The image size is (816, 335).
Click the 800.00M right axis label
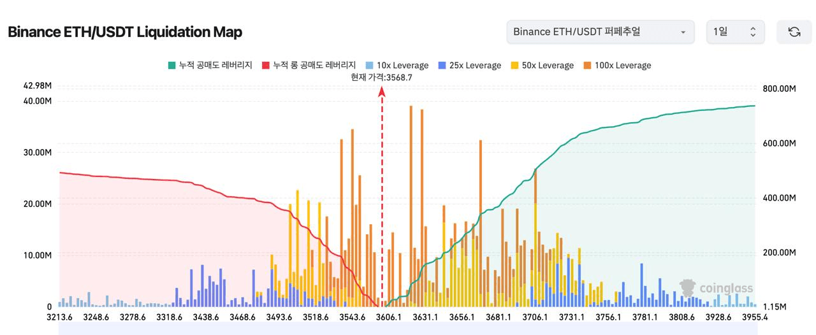(780, 89)
